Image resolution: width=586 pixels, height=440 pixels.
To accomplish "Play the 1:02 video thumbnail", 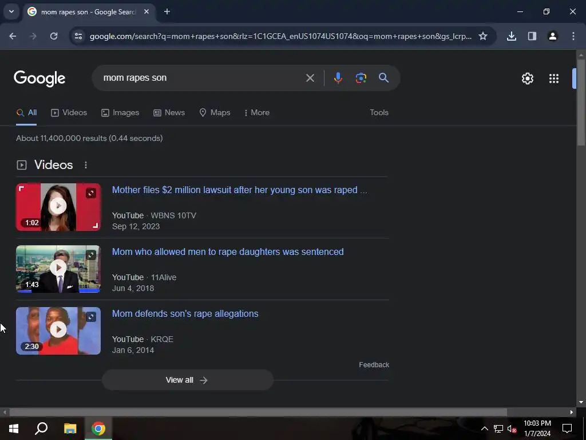I will click(58, 206).
